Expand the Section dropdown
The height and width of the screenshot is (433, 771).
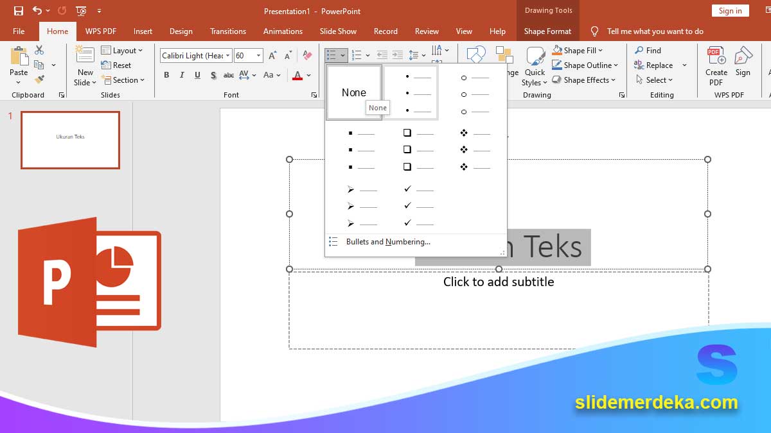tap(123, 80)
